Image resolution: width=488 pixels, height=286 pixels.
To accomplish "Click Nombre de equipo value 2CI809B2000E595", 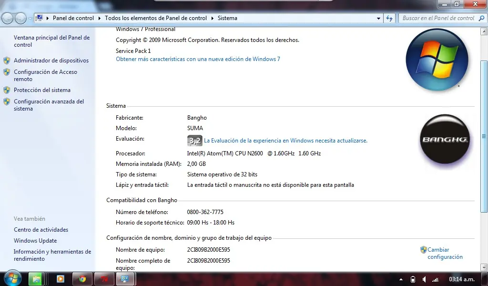I will coord(209,250).
